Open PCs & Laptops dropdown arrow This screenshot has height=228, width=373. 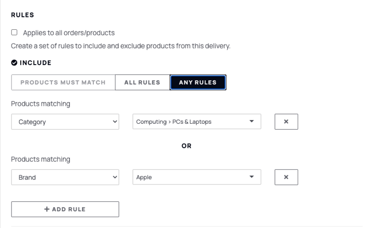(x=252, y=121)
